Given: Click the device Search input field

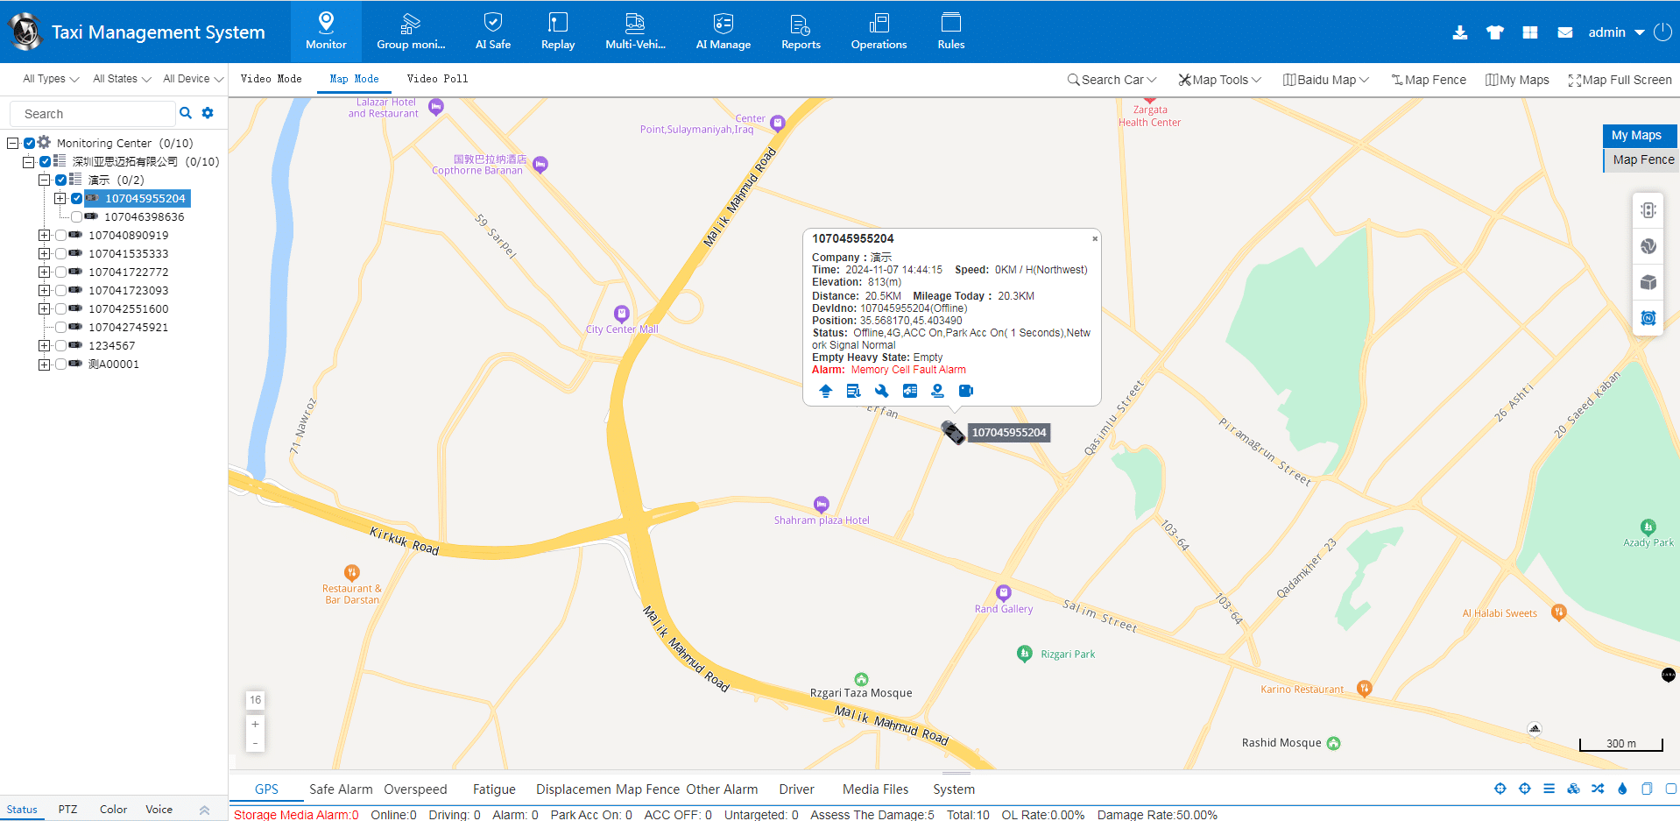Looking at the screenshot, I should [x=92, y=114].
